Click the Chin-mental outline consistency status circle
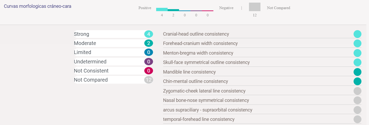The width and height of the screenshot is (369, 125). [x=357, y=81]
